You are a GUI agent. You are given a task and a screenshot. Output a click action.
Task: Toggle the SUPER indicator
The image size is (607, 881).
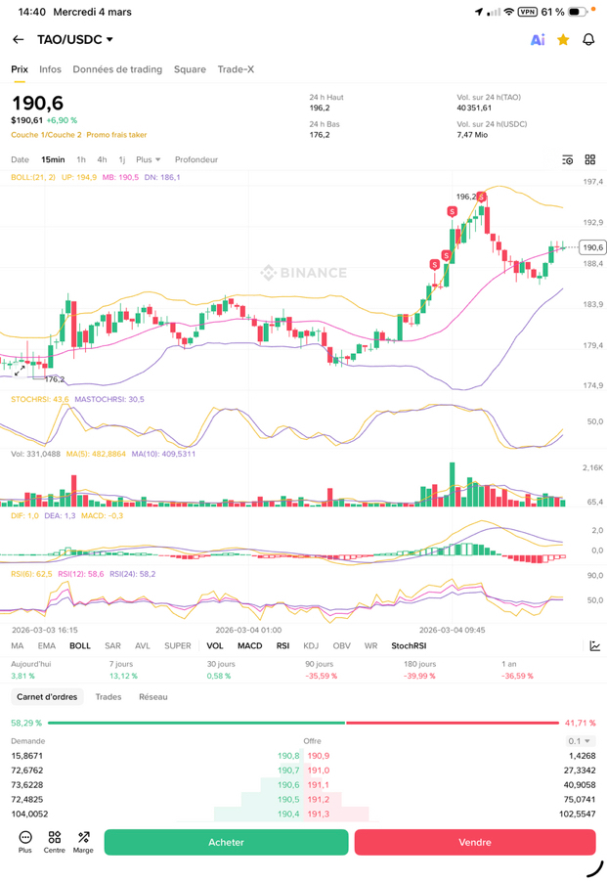click(x=178, y=646)
